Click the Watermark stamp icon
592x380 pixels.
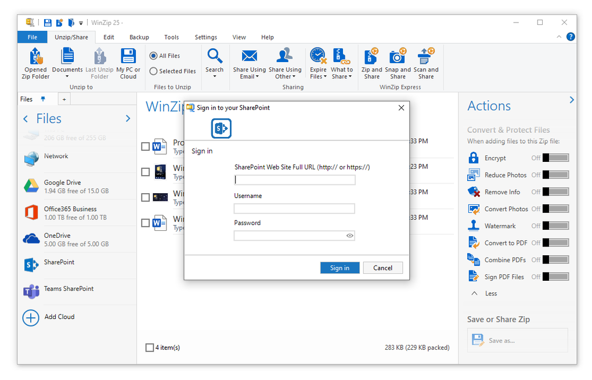(x=474, y=226)
